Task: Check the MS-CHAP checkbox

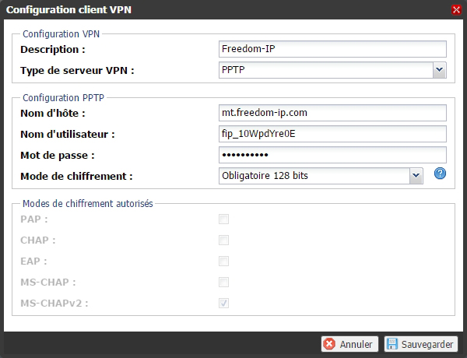Action: (x=224, y=282)
